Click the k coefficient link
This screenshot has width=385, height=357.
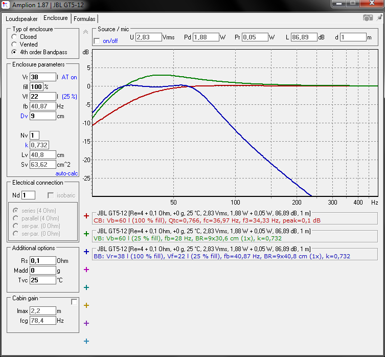point(27,145)
